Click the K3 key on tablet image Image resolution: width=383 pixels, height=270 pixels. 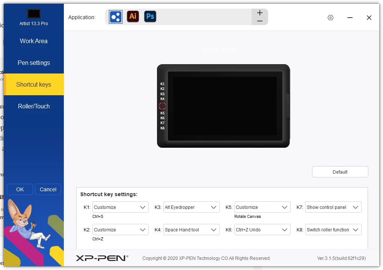coord(163,94)
